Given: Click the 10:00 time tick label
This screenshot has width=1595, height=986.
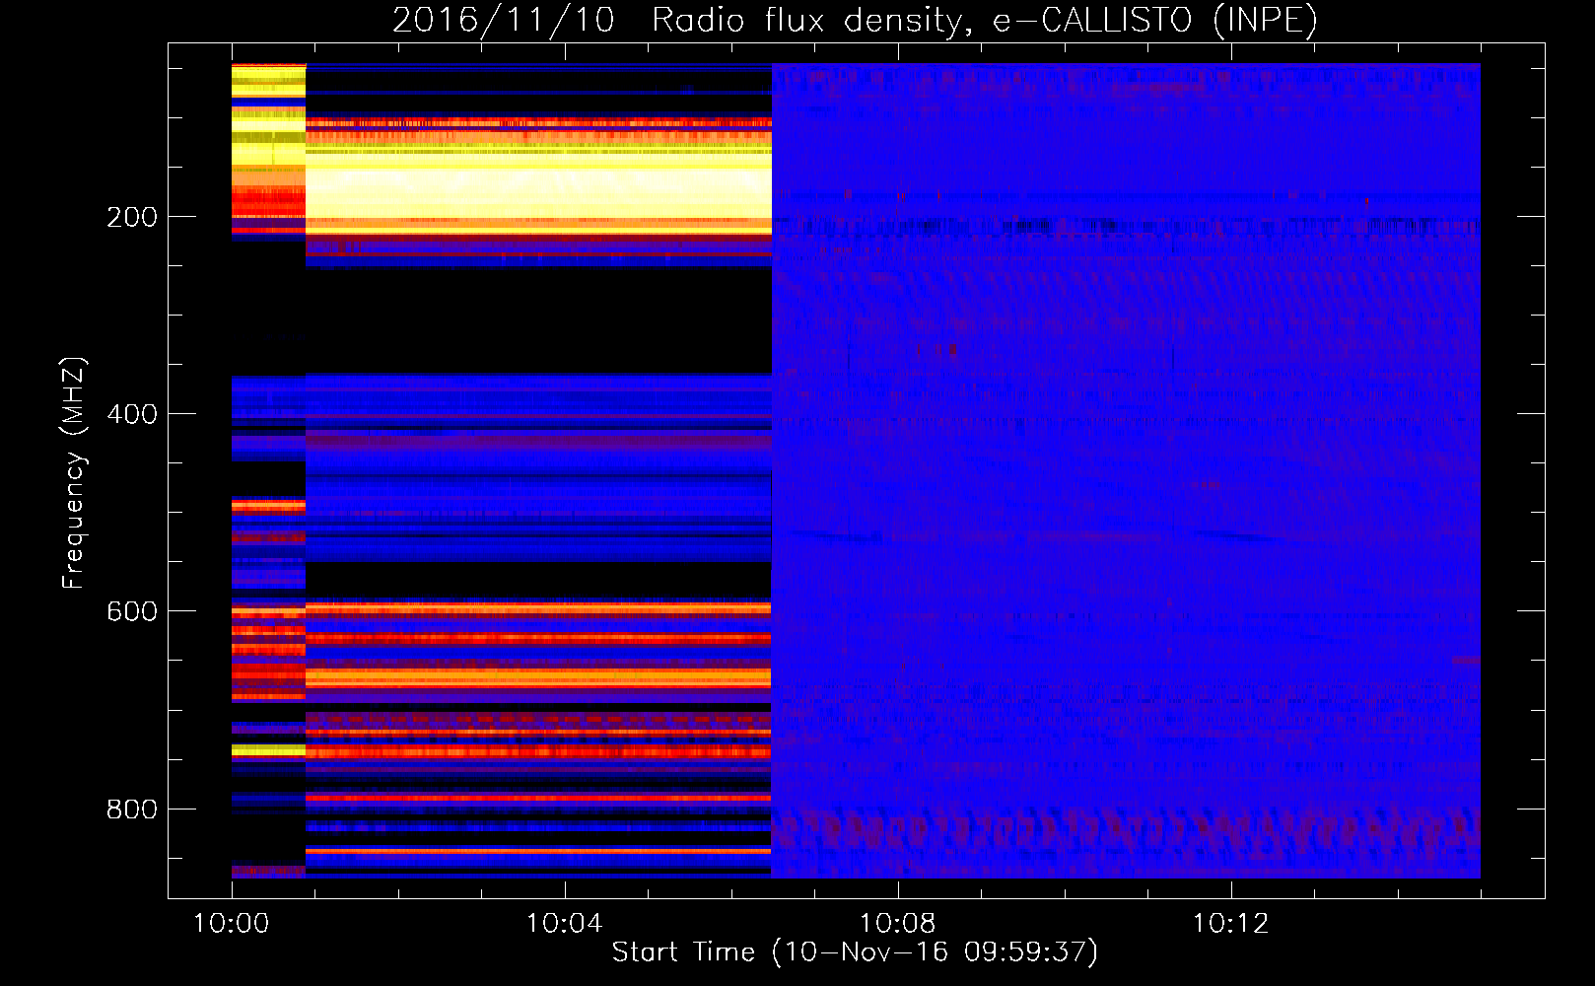Looking at the screenshot, I should (232, 924).
